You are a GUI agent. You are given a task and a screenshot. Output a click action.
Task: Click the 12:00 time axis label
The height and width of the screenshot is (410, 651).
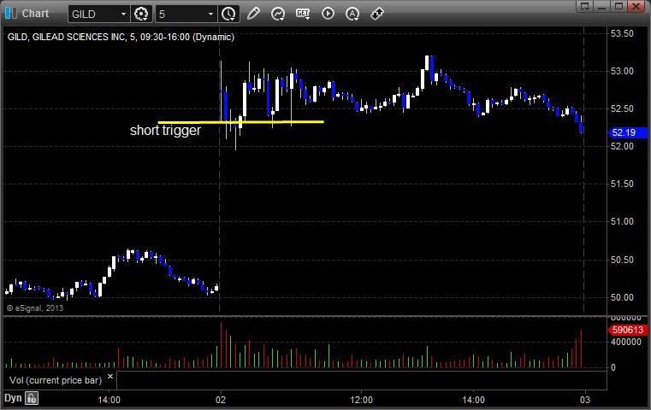coord(361,400)
